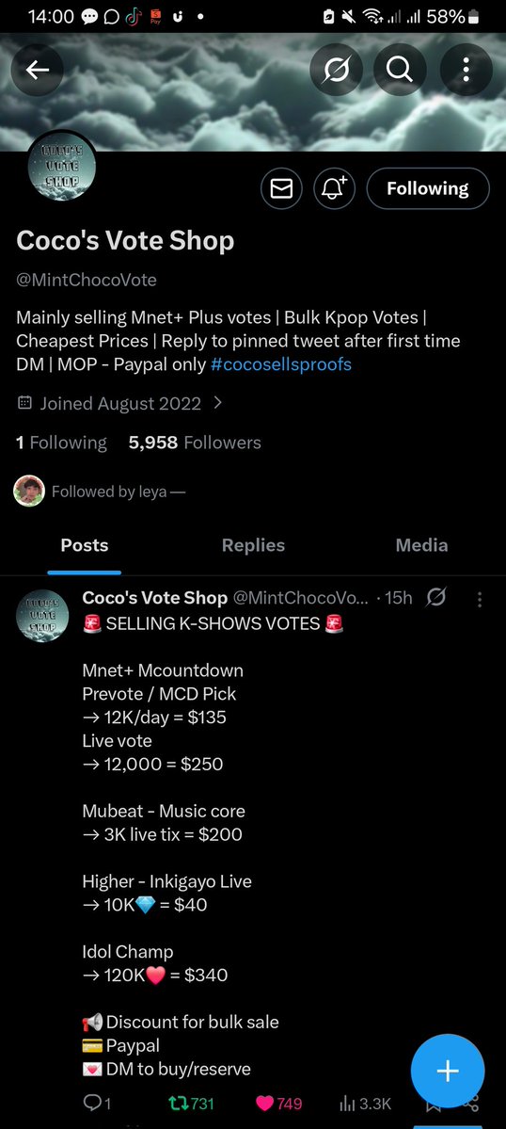Image resolution: width=506 pixels, height=1129 pixels.
Task: Tap the Grok icon on post
Action: [436, 598]
